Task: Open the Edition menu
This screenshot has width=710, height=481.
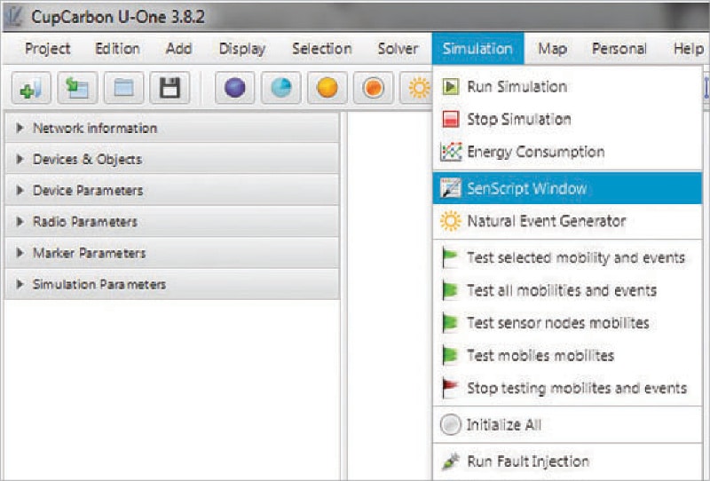Action: (117, 49)
